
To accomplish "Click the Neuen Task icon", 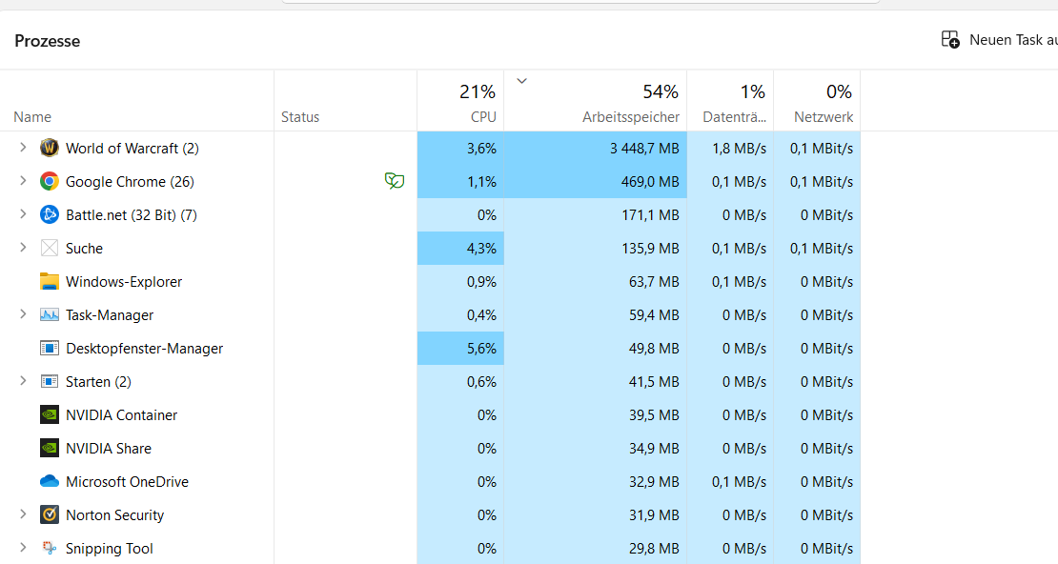I will click(950, 40).
